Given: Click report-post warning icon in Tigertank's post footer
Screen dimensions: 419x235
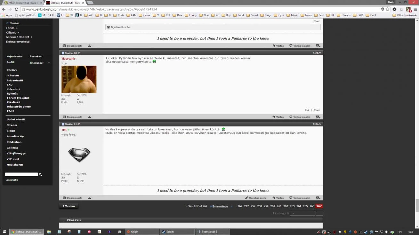Looking at the screenshot, I should tap(90, 117).
